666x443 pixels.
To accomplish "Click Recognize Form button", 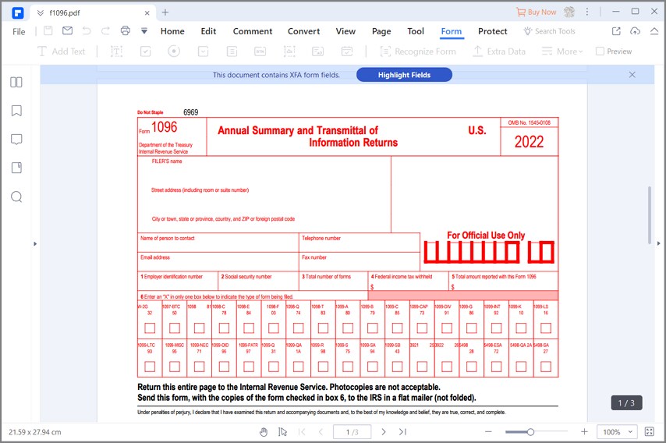I will 418,51.
